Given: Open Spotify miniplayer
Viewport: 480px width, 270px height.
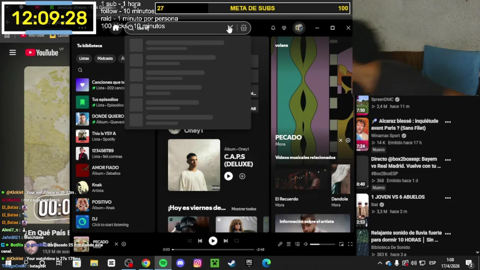Looking at the screenshot, I should [x=341, y=244].
